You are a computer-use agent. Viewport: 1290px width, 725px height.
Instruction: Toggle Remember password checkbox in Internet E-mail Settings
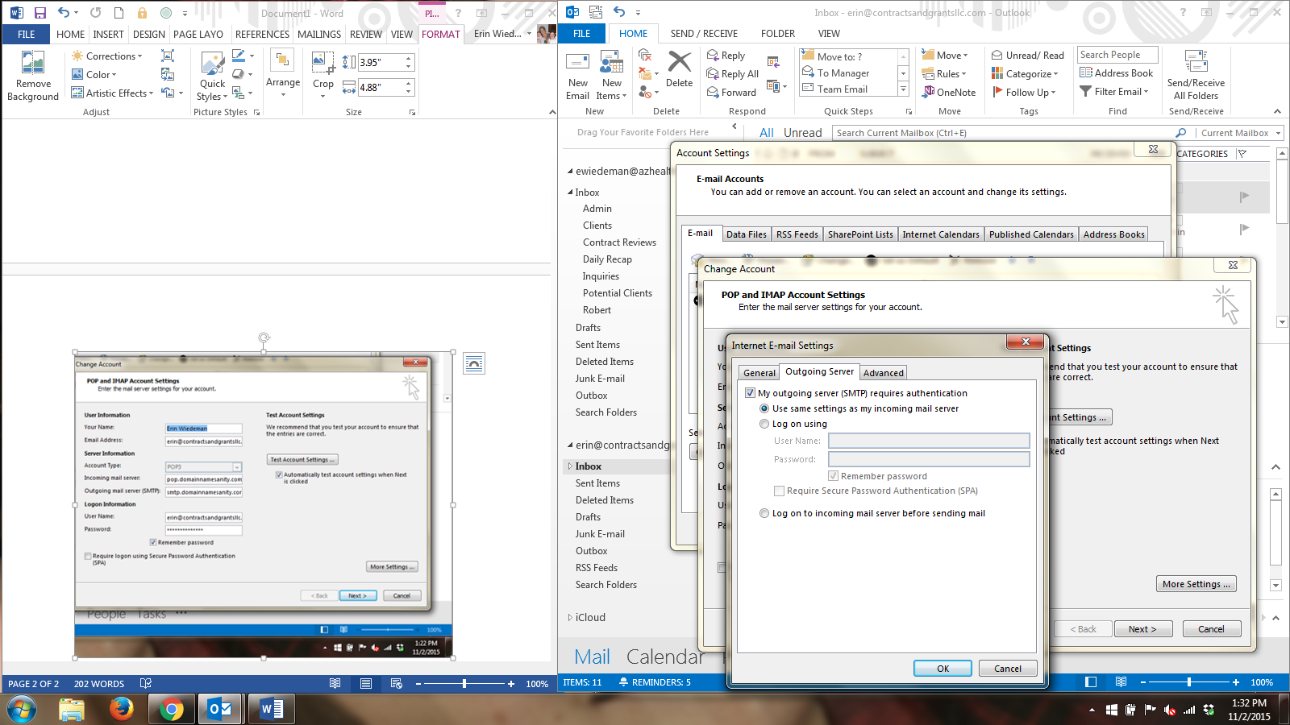pyautogui.click(x=833, y=476)
